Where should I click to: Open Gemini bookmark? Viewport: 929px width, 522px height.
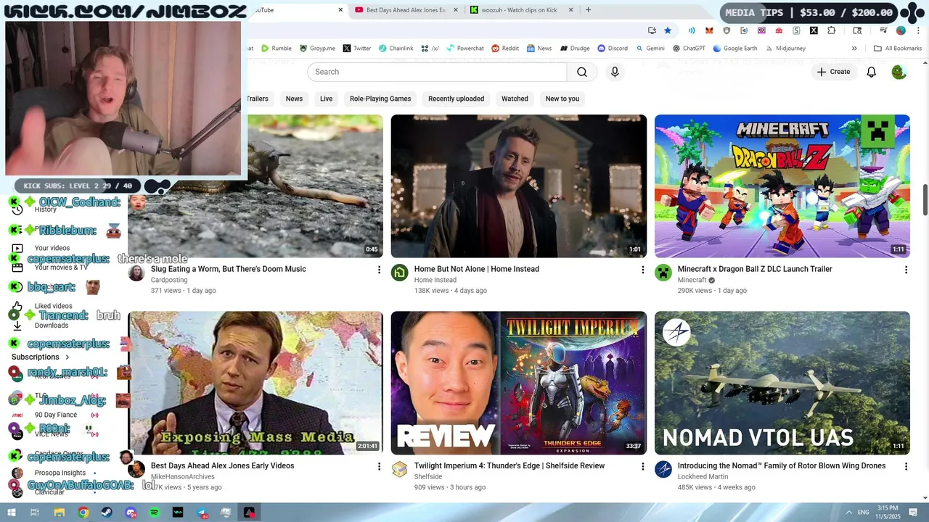click(x=650, y=49)
